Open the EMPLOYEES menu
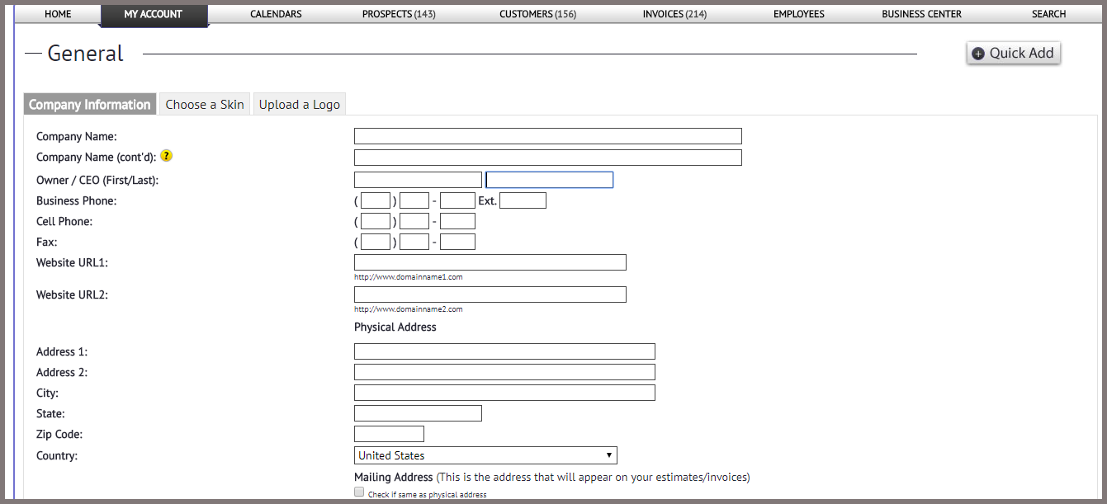Viewport: 1107px width, 504px height. tap(798, 14)
